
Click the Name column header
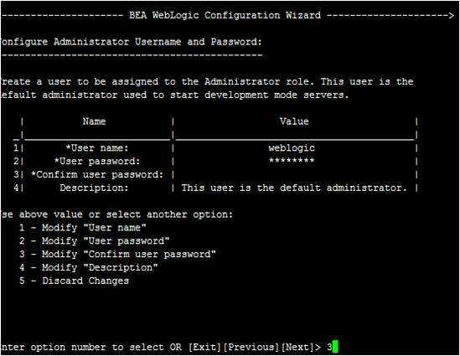[x=94, y=121]
